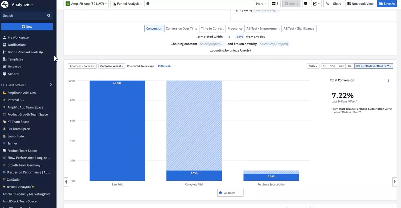Open the dashboards count icon showing 3
The height and width of the screenshot is (208, 401).
[x=275, y=4]
